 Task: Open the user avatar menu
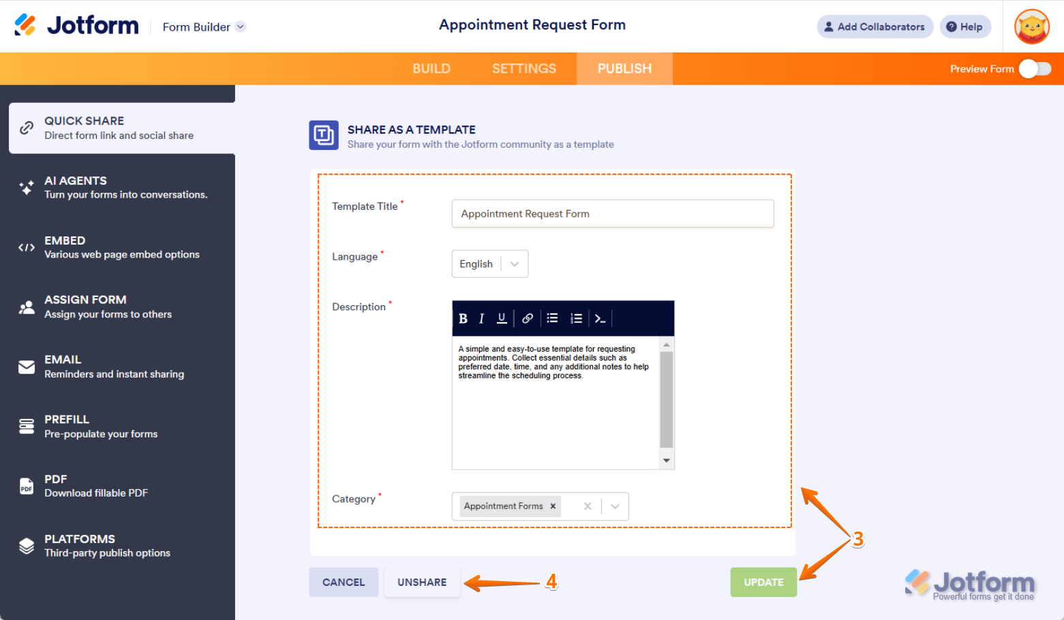click(1032, 27)
